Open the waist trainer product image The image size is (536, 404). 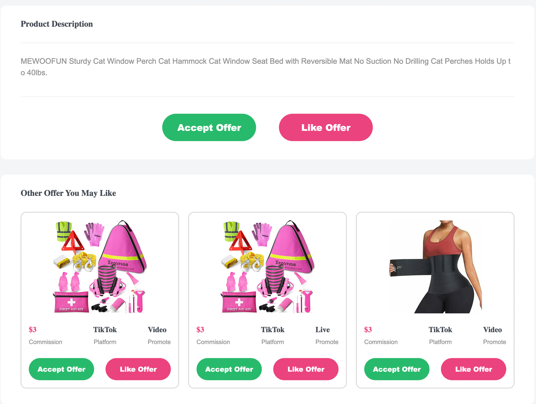tap(435, 267)
